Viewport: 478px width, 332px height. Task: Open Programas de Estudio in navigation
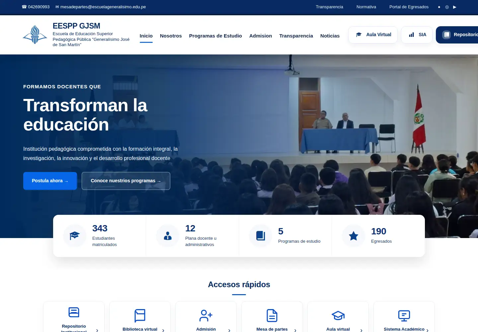click(215, 36)
